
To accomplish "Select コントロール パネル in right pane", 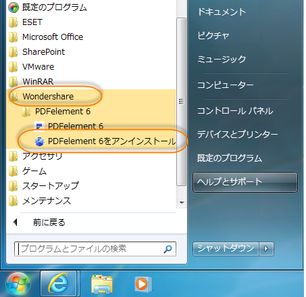I will [235, 111].
